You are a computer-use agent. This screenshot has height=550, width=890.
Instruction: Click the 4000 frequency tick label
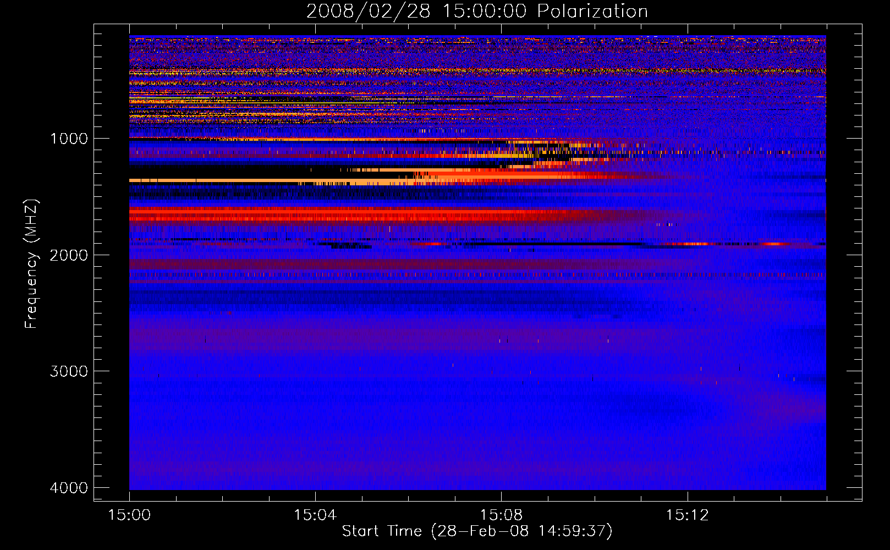pyautogui.click(x=69, y=488)
